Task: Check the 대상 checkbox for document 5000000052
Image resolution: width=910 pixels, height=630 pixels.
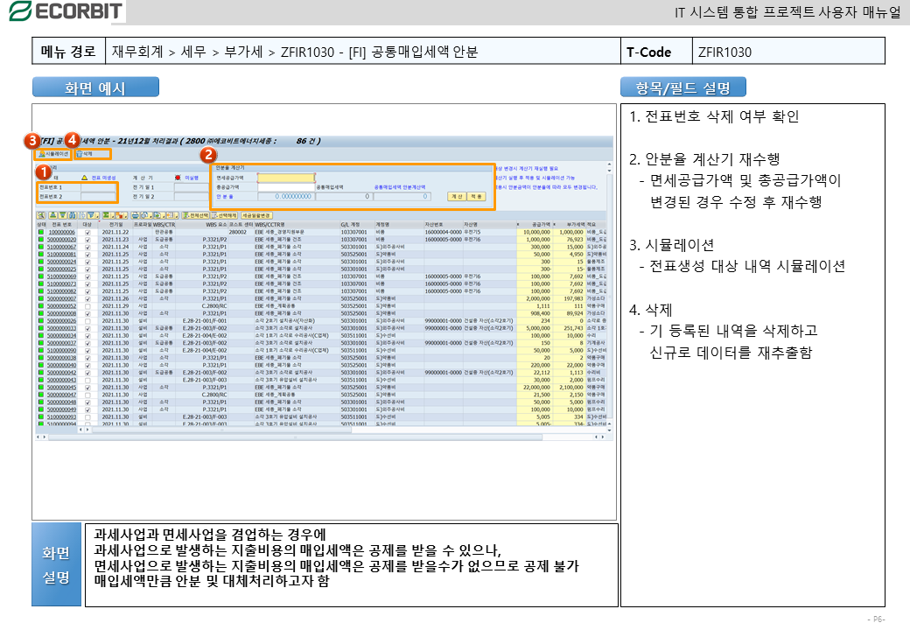Action: pyautogui.click(x=87, y=305)
